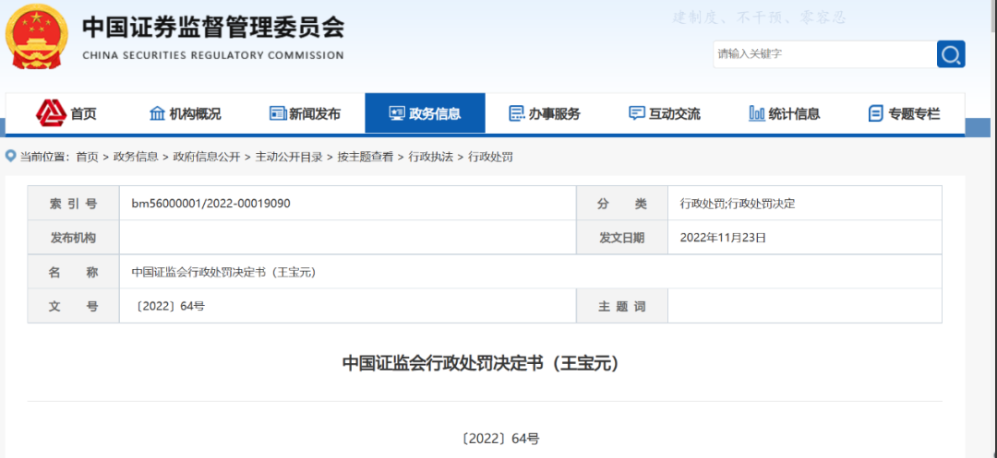Click the 索引号 label cell
This screenshot has width=997, height=458.
(x=73, y=203)
